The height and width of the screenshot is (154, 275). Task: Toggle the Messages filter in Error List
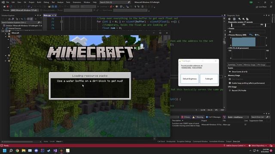point(213,117)
